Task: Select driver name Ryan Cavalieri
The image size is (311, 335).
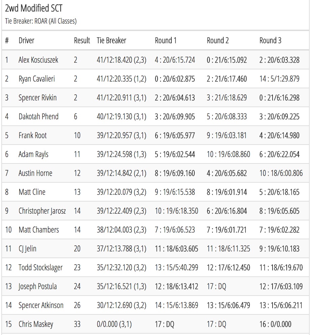Action: 36,79
